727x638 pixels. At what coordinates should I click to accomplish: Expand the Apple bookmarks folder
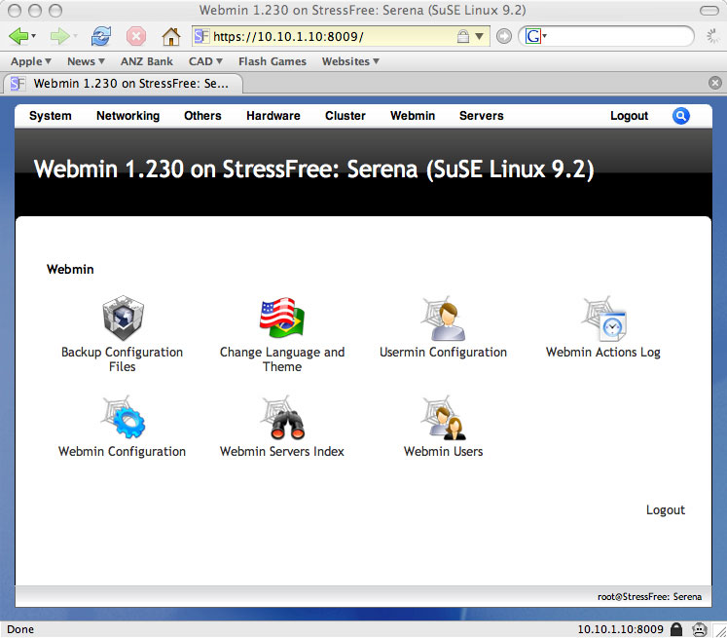coord(31,61)
